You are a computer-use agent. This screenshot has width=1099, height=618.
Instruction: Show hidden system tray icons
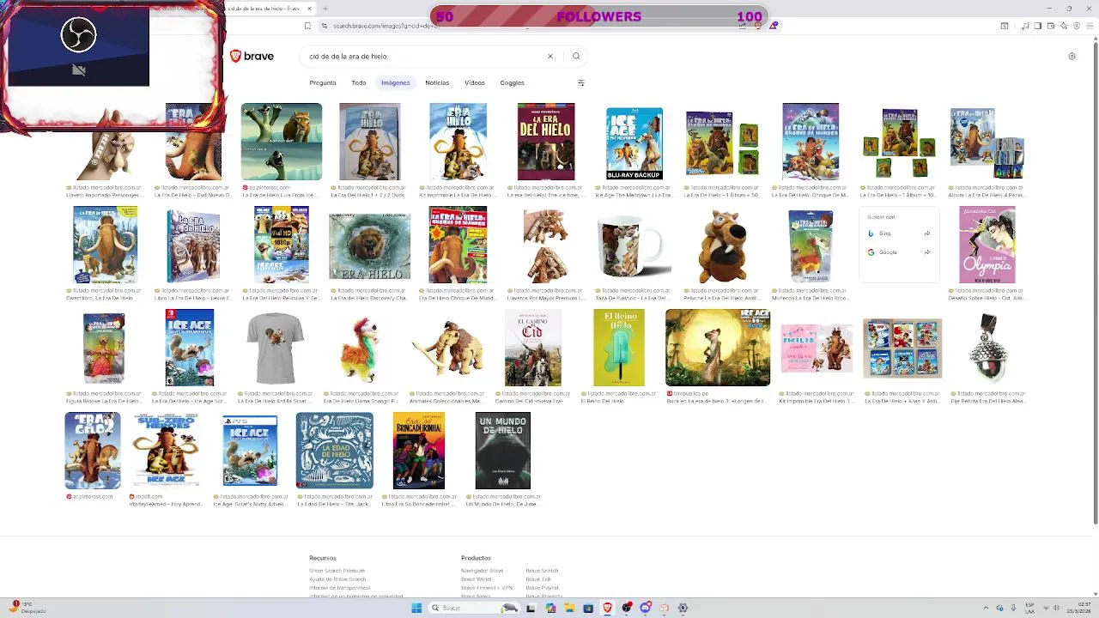click(x=986, y=608)
